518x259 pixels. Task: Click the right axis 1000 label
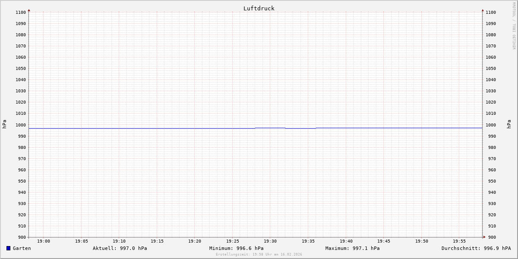tap(491, 125)
